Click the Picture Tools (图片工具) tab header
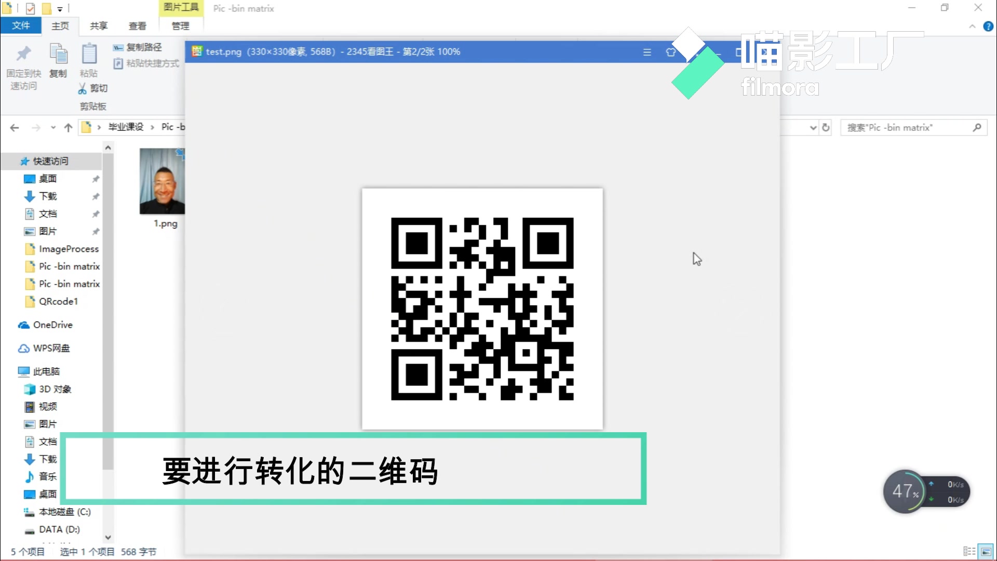The height and width of the screenshot is (561, 997). point(181,7)
